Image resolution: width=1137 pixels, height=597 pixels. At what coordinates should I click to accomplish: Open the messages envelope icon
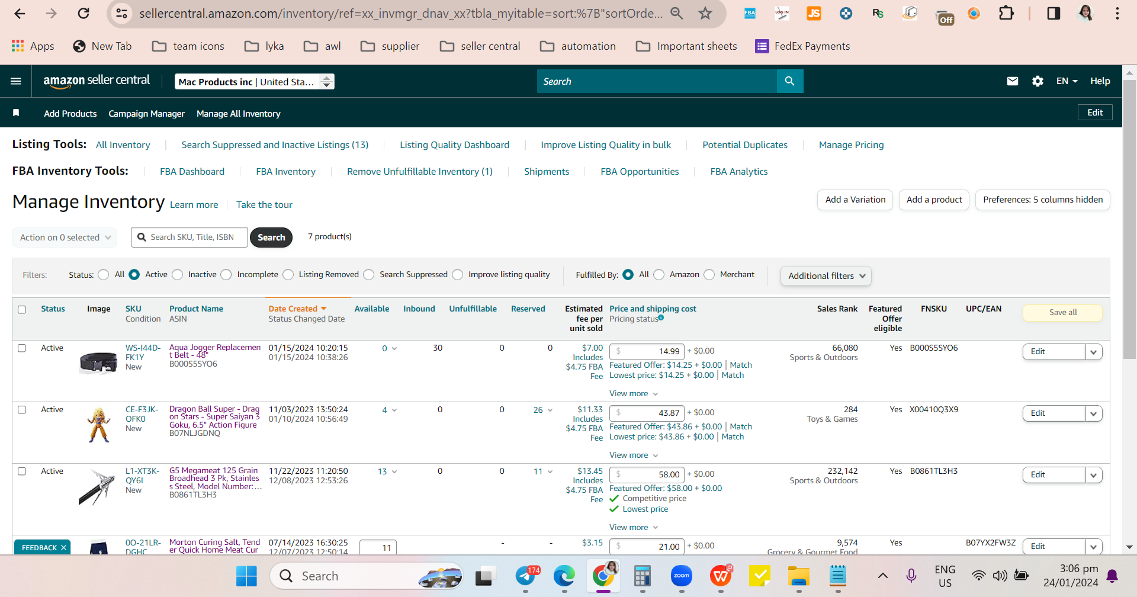1013,81
